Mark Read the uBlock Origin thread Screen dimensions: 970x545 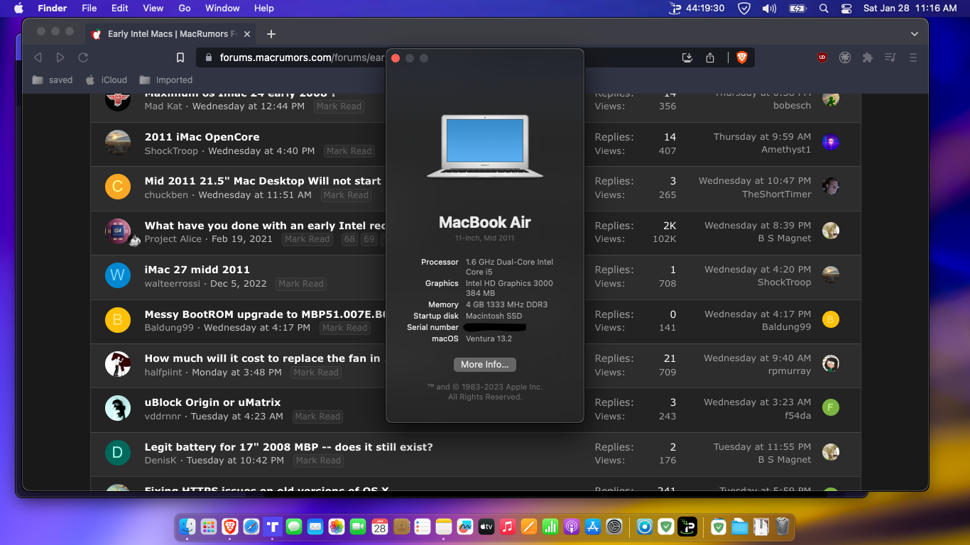(x=317, y=417)
